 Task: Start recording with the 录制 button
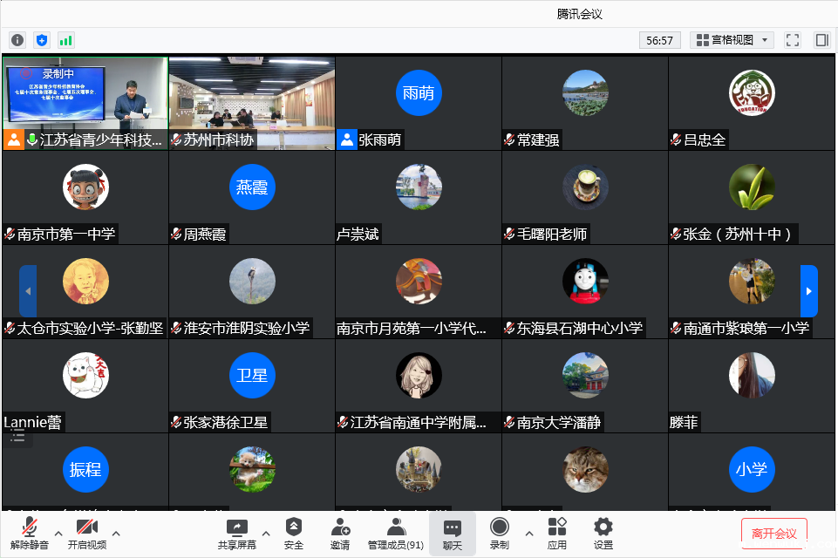pos(498,532)
